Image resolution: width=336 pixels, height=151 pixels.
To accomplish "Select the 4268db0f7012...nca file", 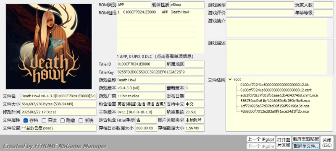I will 274,112.
